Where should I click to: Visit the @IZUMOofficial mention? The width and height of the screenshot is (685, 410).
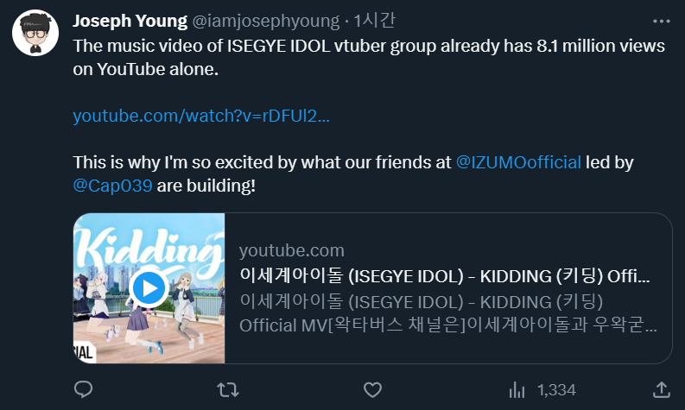(x=518, y=161)
